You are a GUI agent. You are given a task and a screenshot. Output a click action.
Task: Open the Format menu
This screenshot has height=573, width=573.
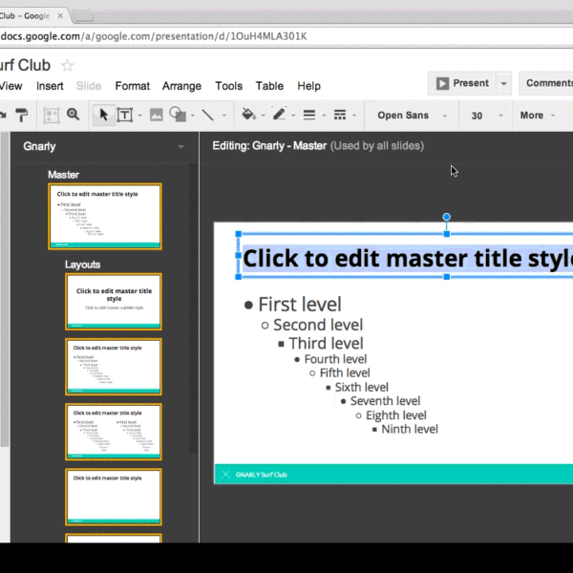[x=133, y=86]
